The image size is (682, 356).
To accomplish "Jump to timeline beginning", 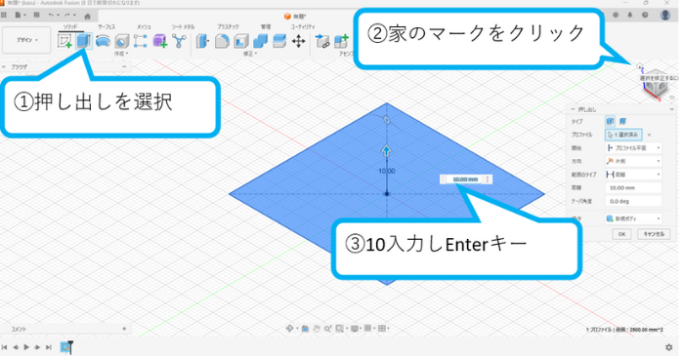I will pos(4,347).
